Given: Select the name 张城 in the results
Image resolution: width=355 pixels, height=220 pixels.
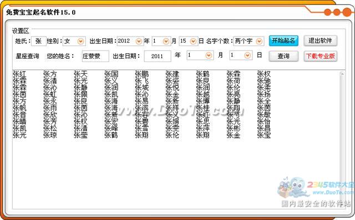Looking at the screenshot, I should [x=142, y=88].
